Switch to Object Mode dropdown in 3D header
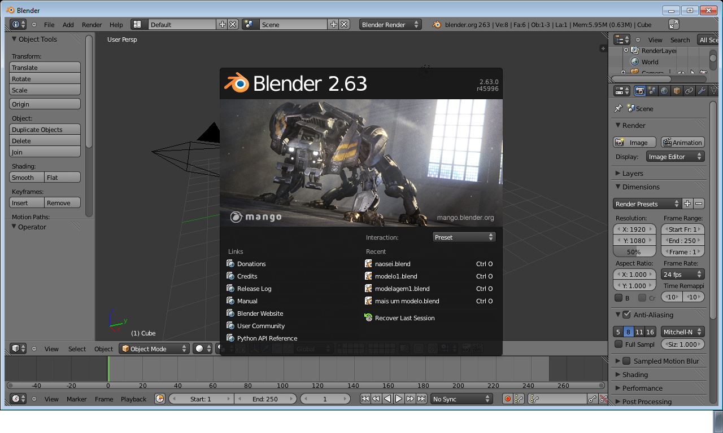Screen dimensions: 723x433 154,348
